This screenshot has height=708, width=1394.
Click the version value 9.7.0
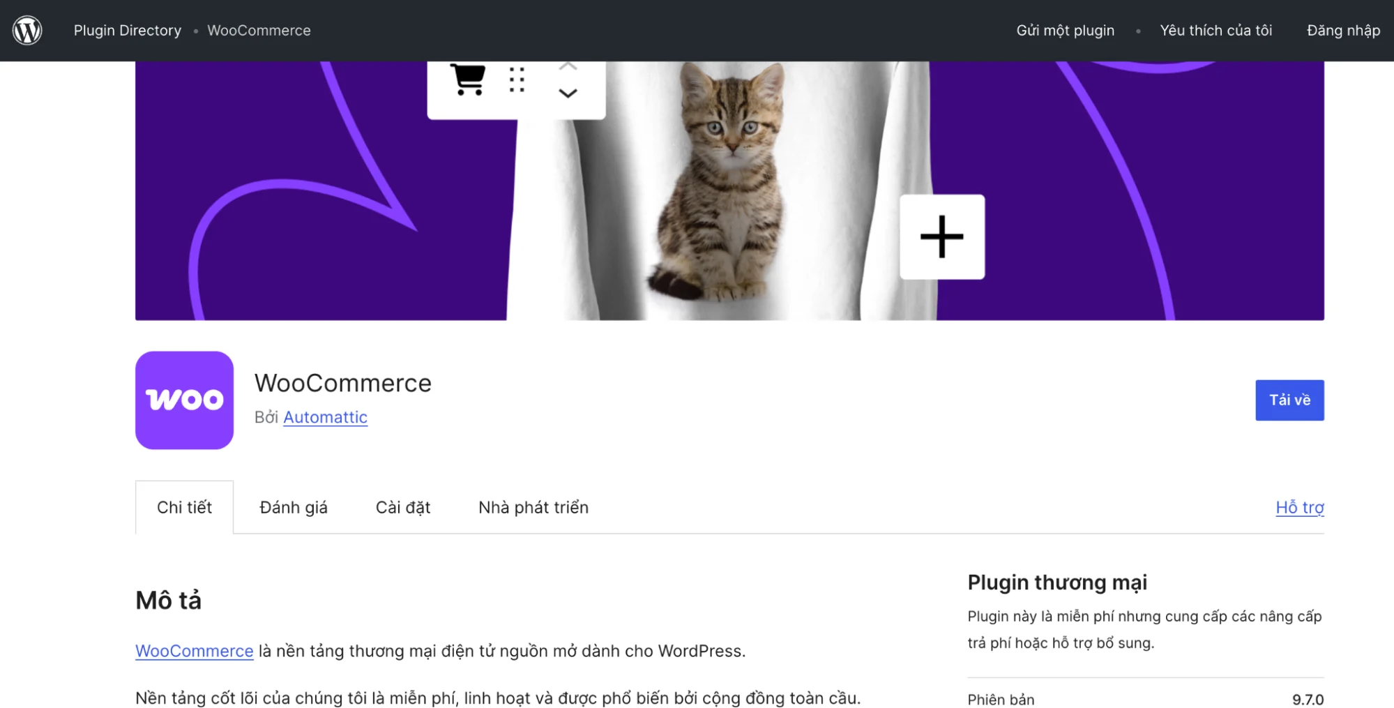click(1308, 700)
